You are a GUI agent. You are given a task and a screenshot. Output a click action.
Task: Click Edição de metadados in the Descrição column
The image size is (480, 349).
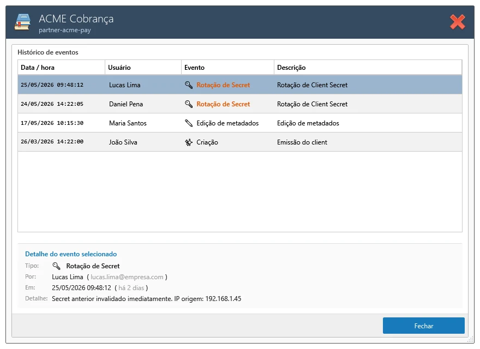click(308, 123)
